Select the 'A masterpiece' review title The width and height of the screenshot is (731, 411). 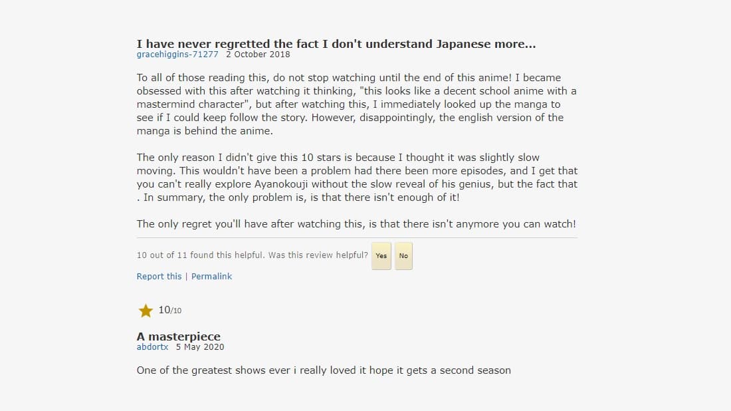click(x=179, y=337)
